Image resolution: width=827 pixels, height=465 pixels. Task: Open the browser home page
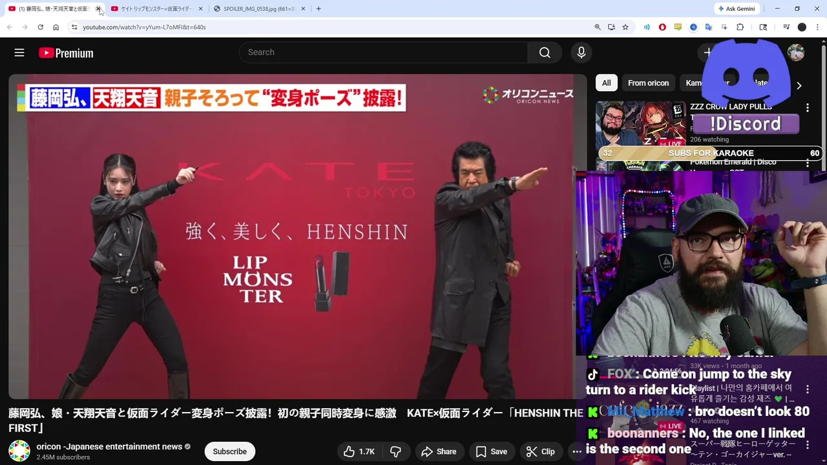pos(56,27)
